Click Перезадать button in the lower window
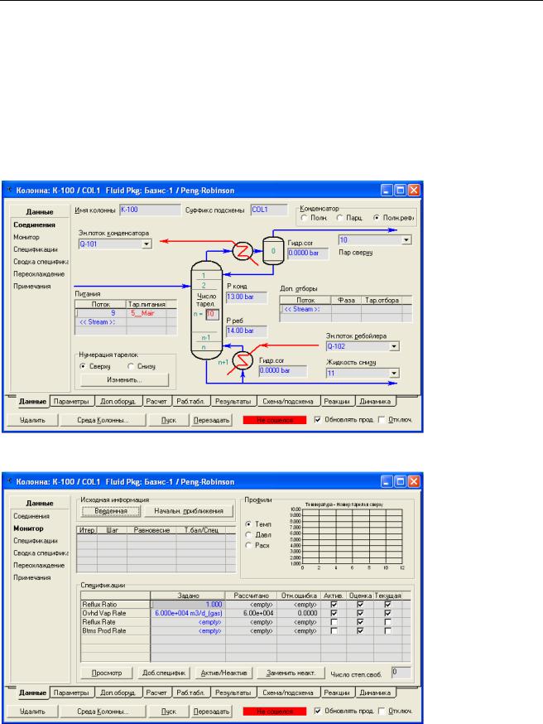The height and width of the screenshot is (724, 543). (211, 712)
